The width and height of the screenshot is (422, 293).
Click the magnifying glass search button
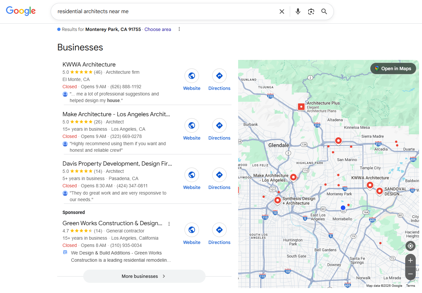pyautogui.click(x=324, y=12)
